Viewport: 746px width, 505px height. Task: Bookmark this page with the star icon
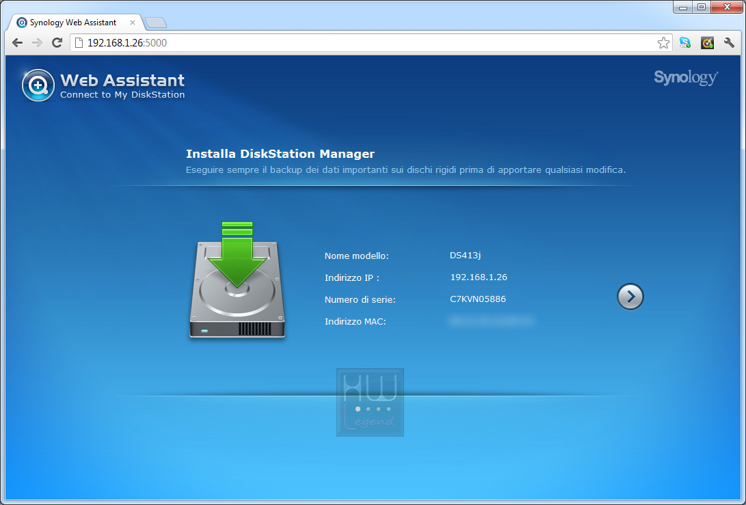point(663,43)
